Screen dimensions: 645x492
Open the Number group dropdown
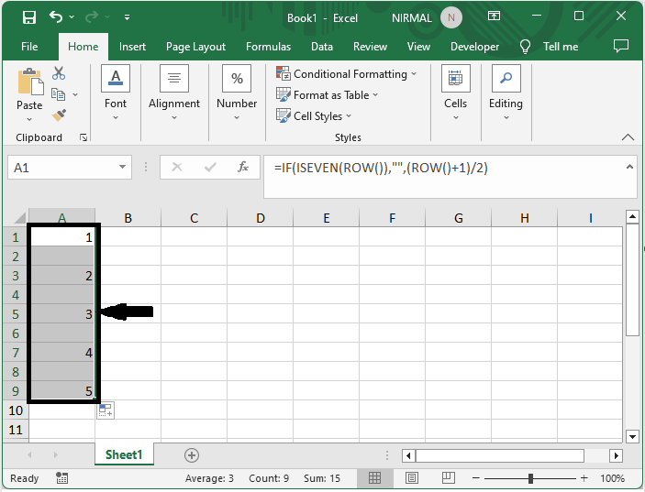pos(237,93)
